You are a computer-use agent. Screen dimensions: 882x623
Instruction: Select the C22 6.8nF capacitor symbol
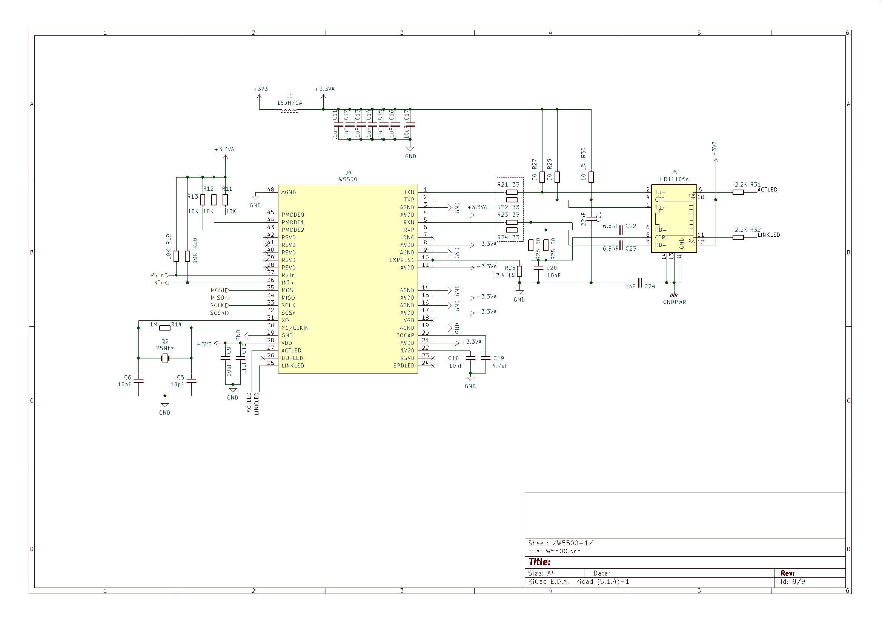[621, 230]
